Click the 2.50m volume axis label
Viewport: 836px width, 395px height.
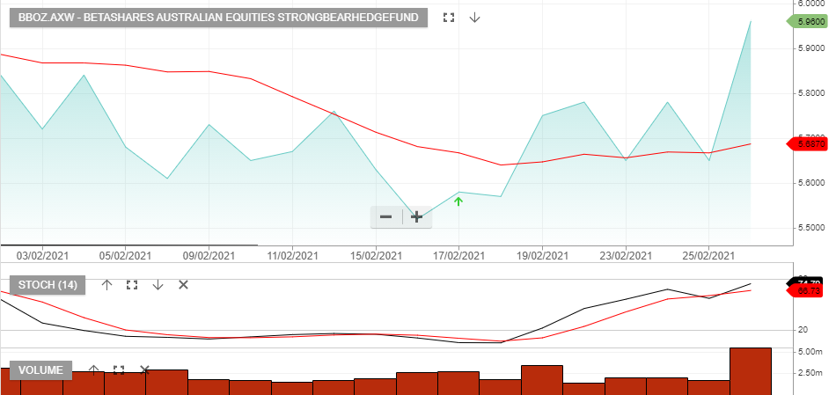810,373
